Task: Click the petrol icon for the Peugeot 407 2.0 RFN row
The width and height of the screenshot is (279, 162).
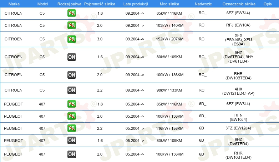Action: pyautogui.click(x=71, y=116)
